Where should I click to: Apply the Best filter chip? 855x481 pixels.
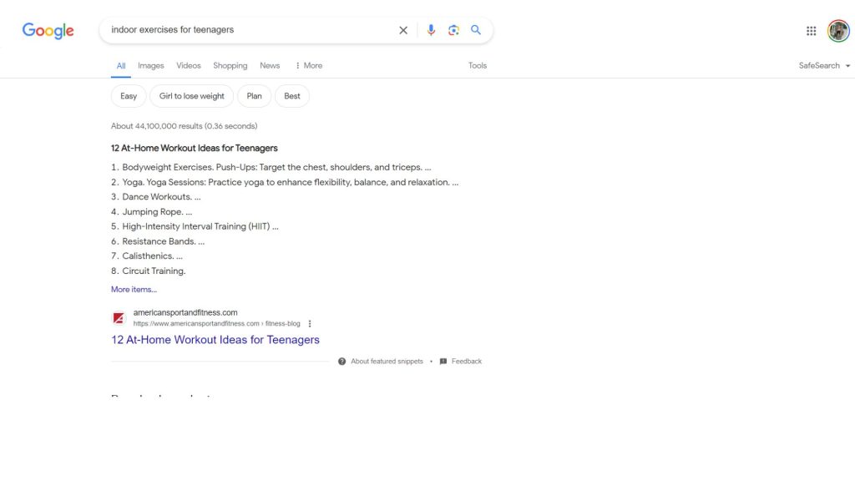click(292, 96)
